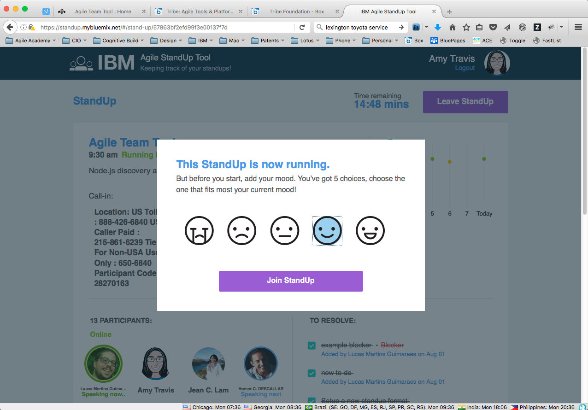Expand the IBM bookmarks folder
Viewport: 588px width, 410px height.
200,41
